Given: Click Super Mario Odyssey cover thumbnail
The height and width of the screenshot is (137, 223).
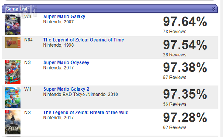Looking at the screenshot, I should [13, 72].
